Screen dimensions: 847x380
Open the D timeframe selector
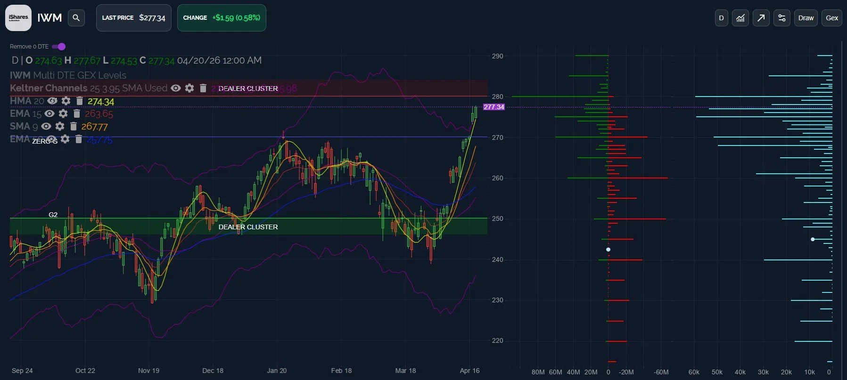tap(721, 18)
